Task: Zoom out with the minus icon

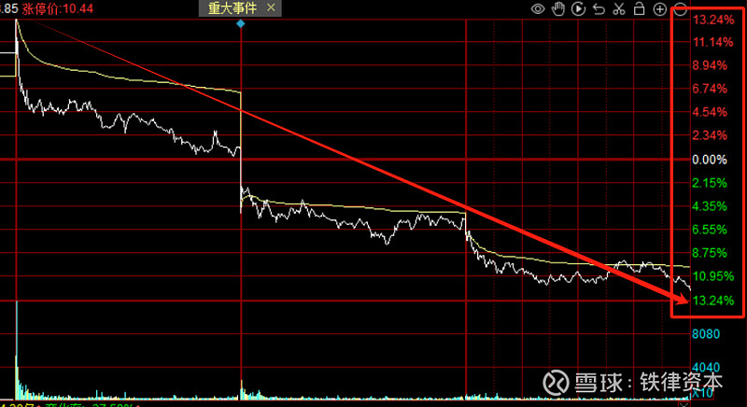Action: click(681, 9)
